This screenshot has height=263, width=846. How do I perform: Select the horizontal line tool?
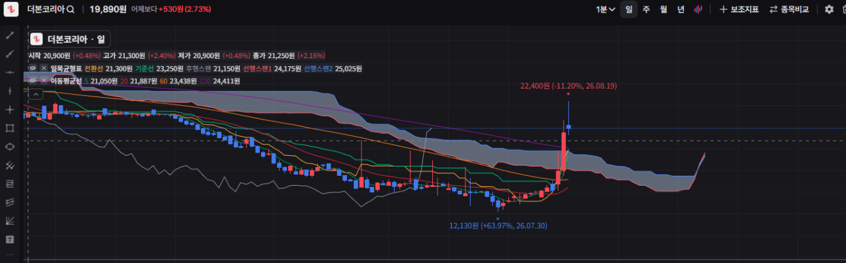coord(9,72)
